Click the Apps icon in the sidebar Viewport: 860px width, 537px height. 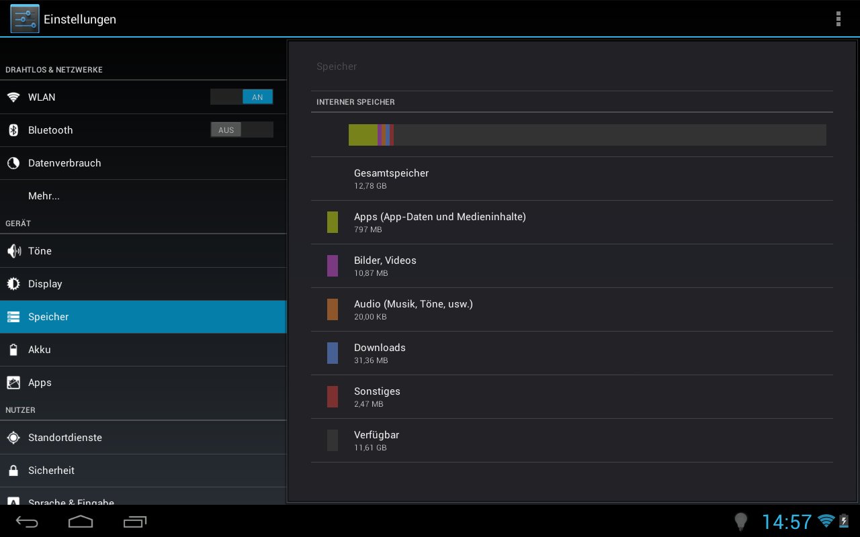tap(13, 383)
